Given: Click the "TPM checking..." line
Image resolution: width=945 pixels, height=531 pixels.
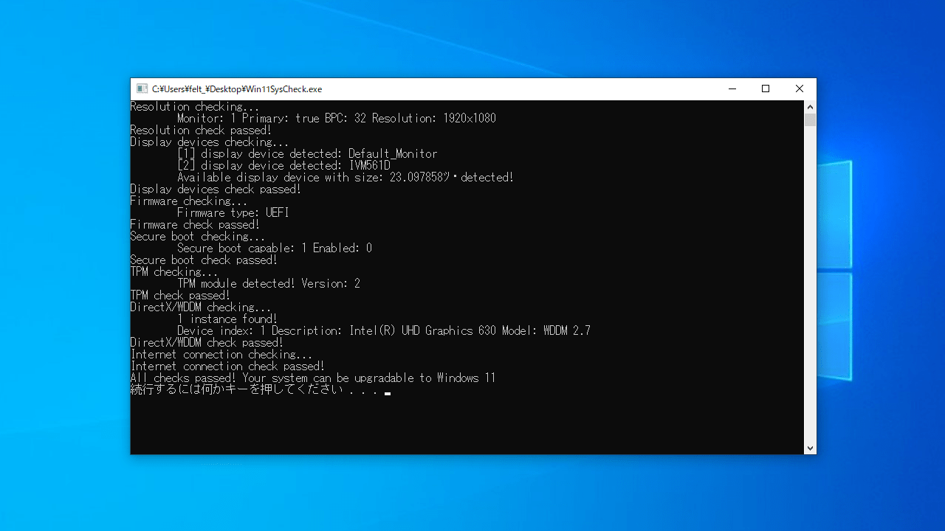Looking at the screenshot, I should (x=174, y=271).
